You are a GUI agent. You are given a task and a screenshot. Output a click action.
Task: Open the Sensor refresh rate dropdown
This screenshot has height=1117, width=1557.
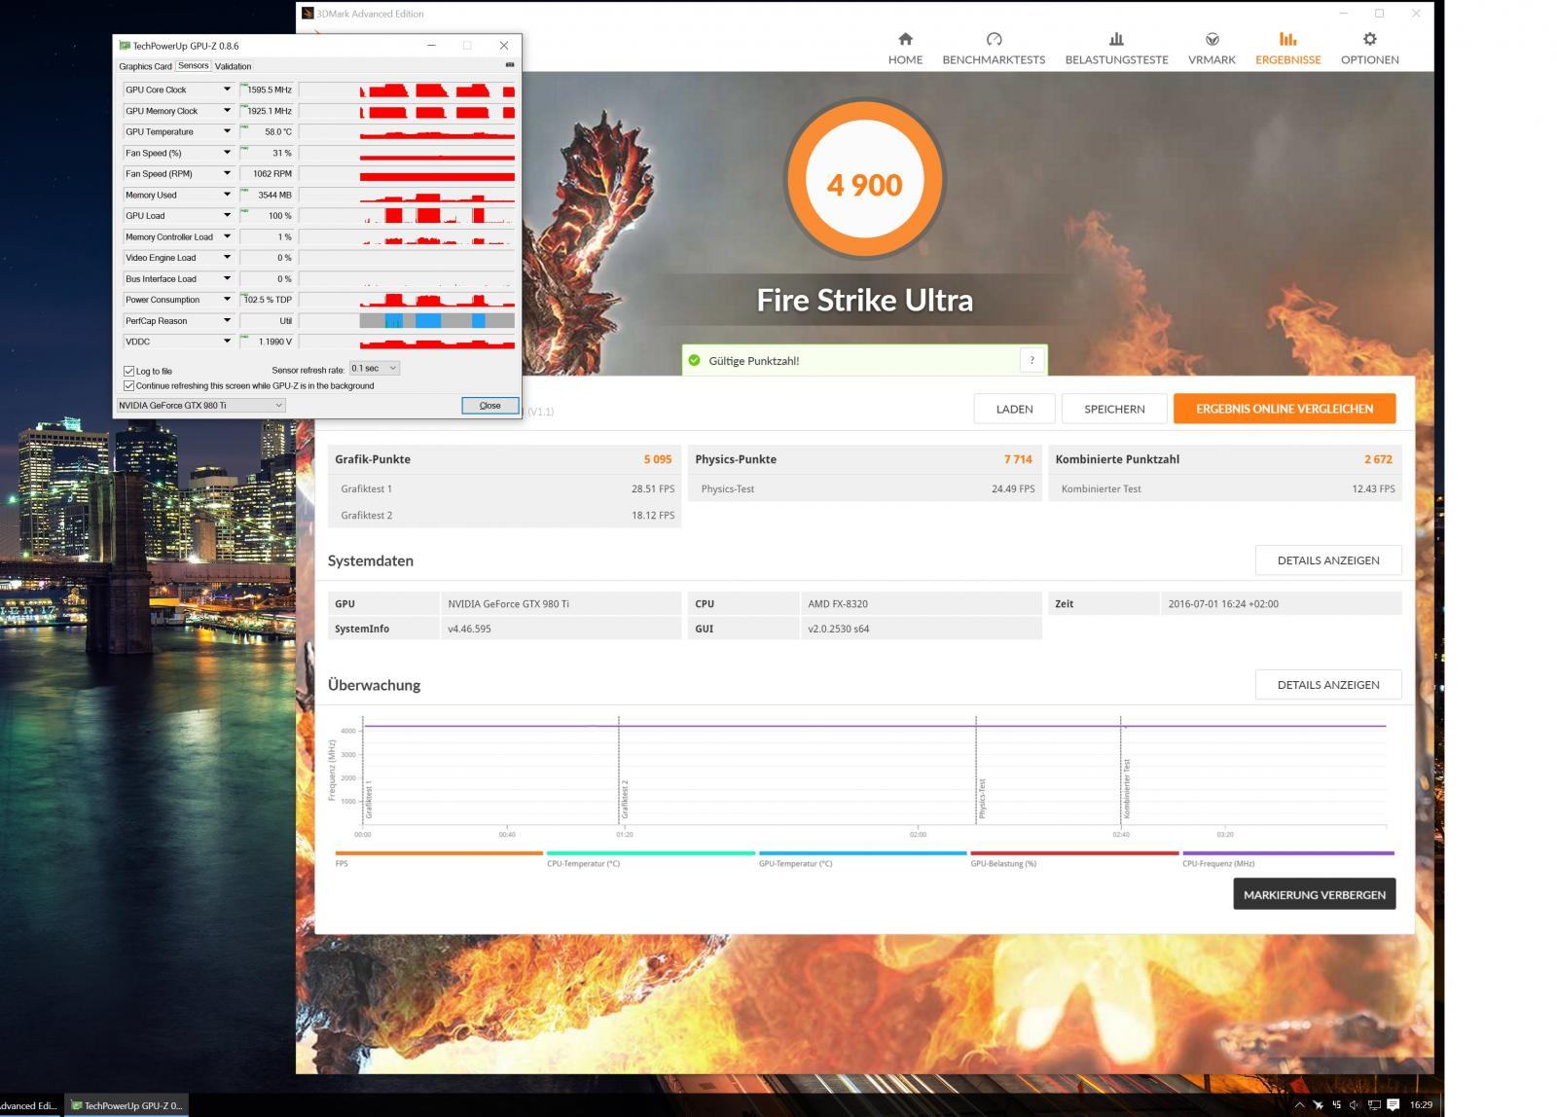point(375,368)
